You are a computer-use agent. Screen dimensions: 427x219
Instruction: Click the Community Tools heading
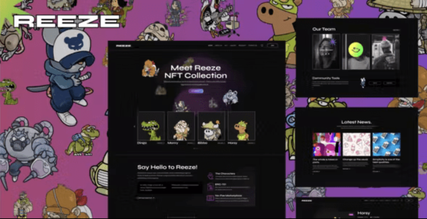pyautogui.click(x=326, y=78)
